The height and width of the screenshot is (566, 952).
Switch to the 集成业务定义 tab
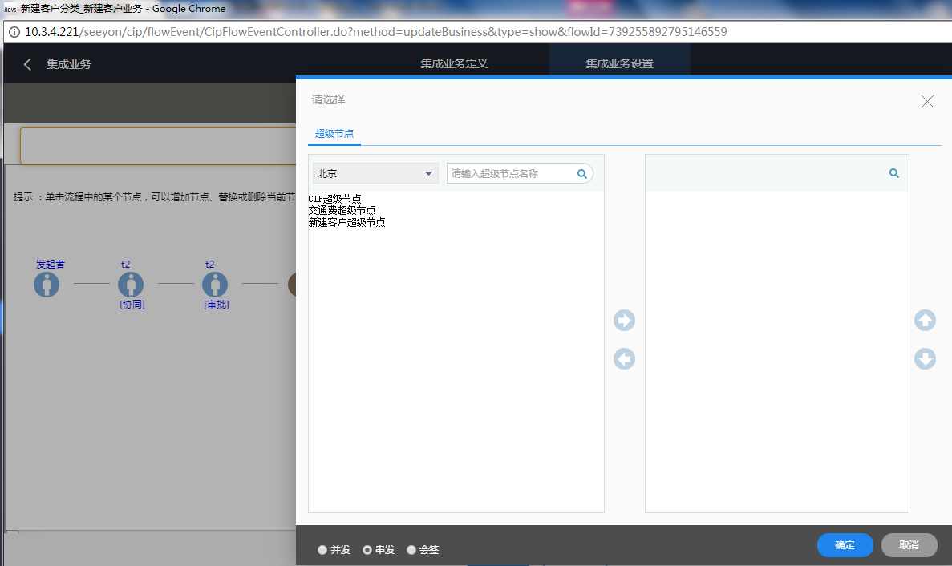click(454, 64)
